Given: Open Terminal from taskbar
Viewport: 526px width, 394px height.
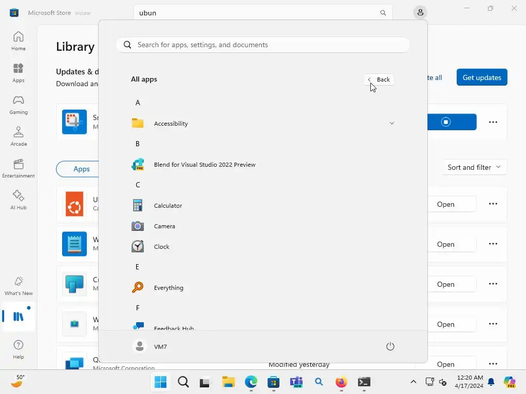Looking at the screenshot, I should 364,382.
